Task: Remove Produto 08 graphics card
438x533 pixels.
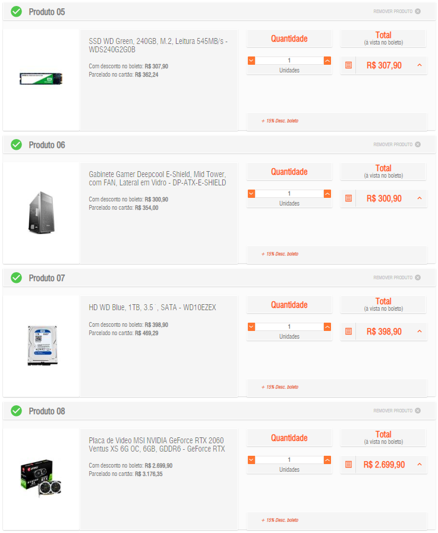Action: tap(397, 411)
